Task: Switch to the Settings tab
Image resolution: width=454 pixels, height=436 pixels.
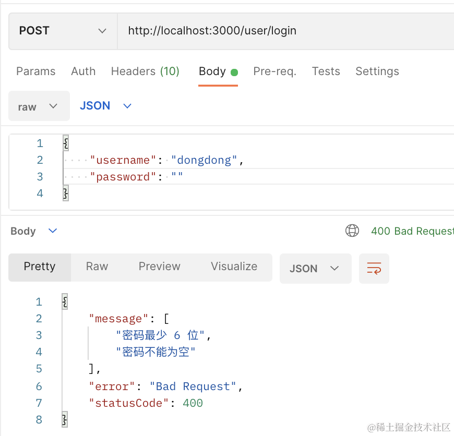Action: pos(377,71)
